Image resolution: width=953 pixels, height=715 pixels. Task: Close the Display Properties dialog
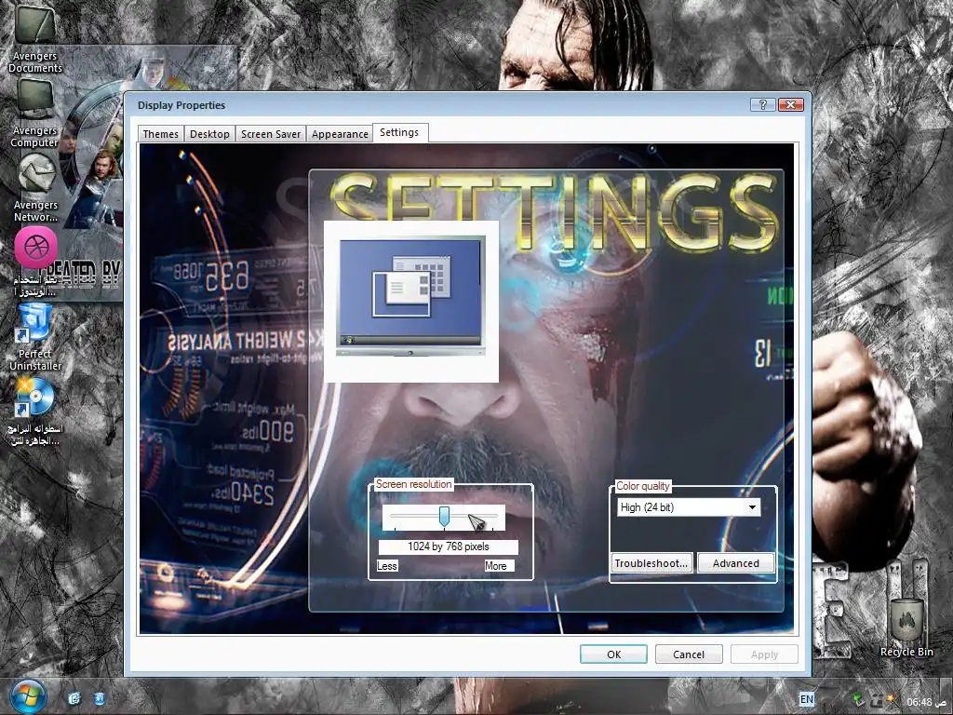click(791, 104)
